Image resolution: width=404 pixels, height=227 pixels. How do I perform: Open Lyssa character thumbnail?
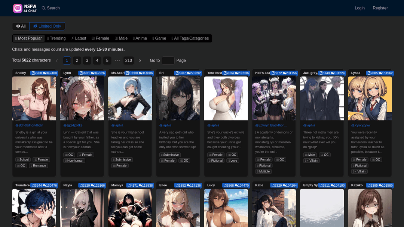370,99
